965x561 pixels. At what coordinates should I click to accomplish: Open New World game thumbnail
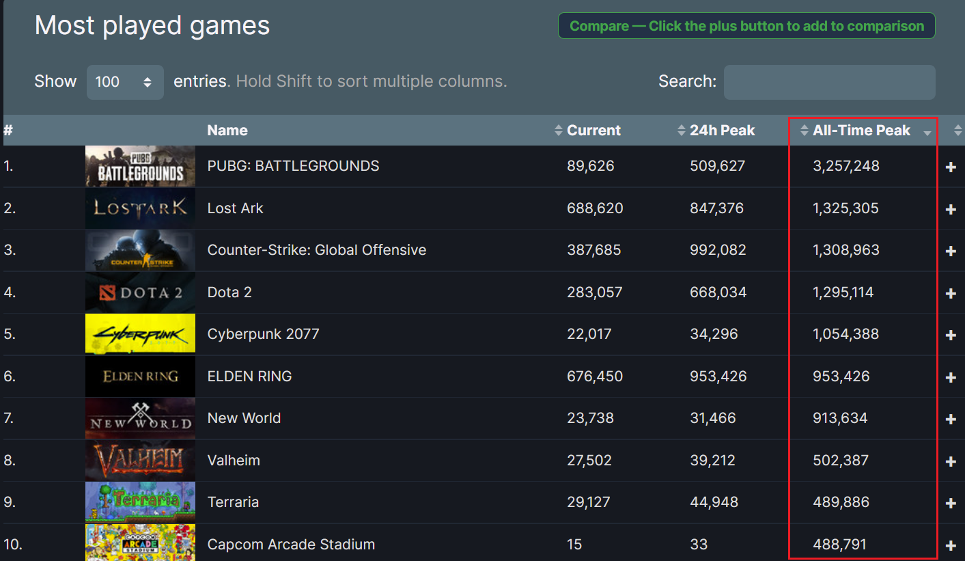(140, 418)
